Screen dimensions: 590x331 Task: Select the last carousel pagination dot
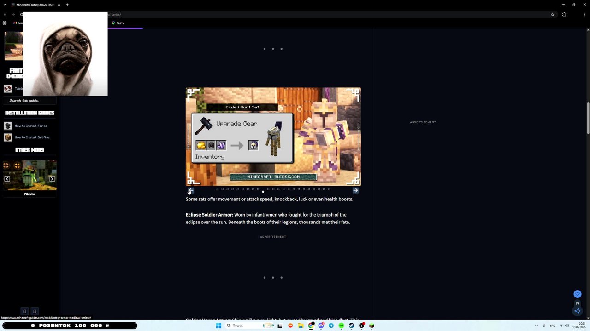[329, 189]
